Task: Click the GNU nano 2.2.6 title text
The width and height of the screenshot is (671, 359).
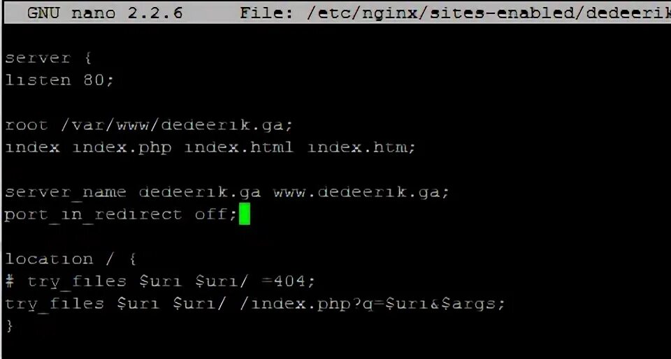Action: point(105,13)
